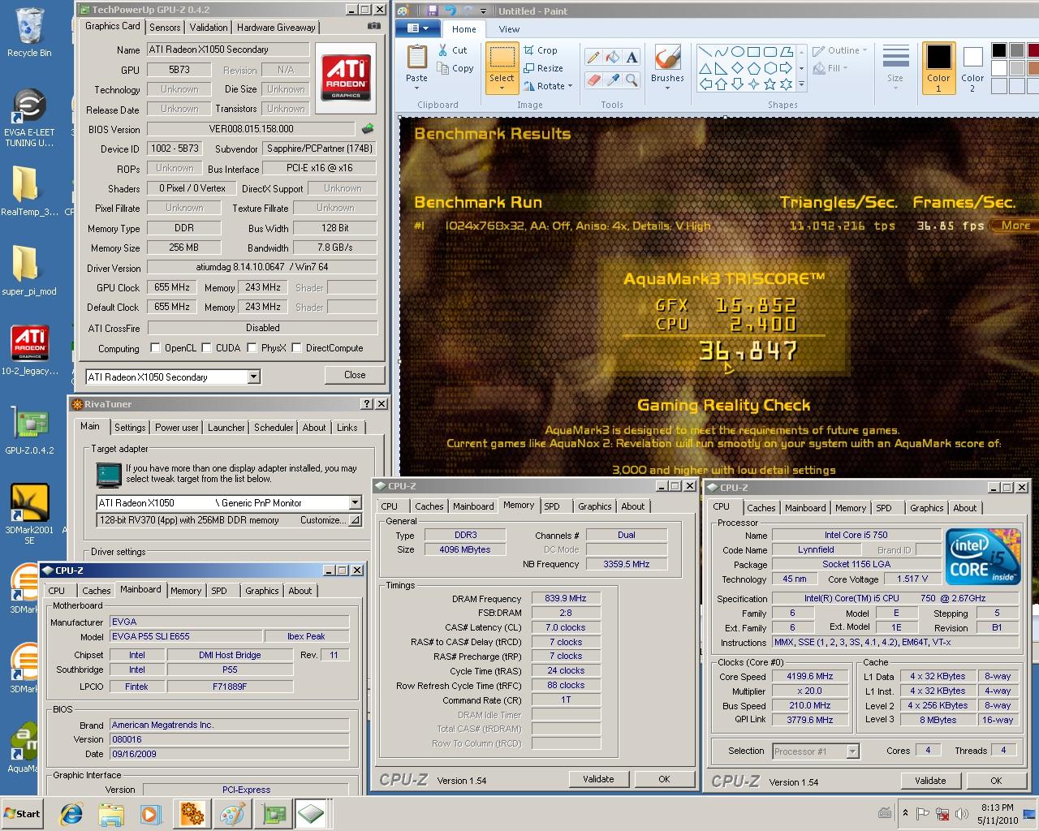The height and width of the screenshot is (831, 1039).
Task: Select the Pencil tool in Paint
Action: [593, 57]
